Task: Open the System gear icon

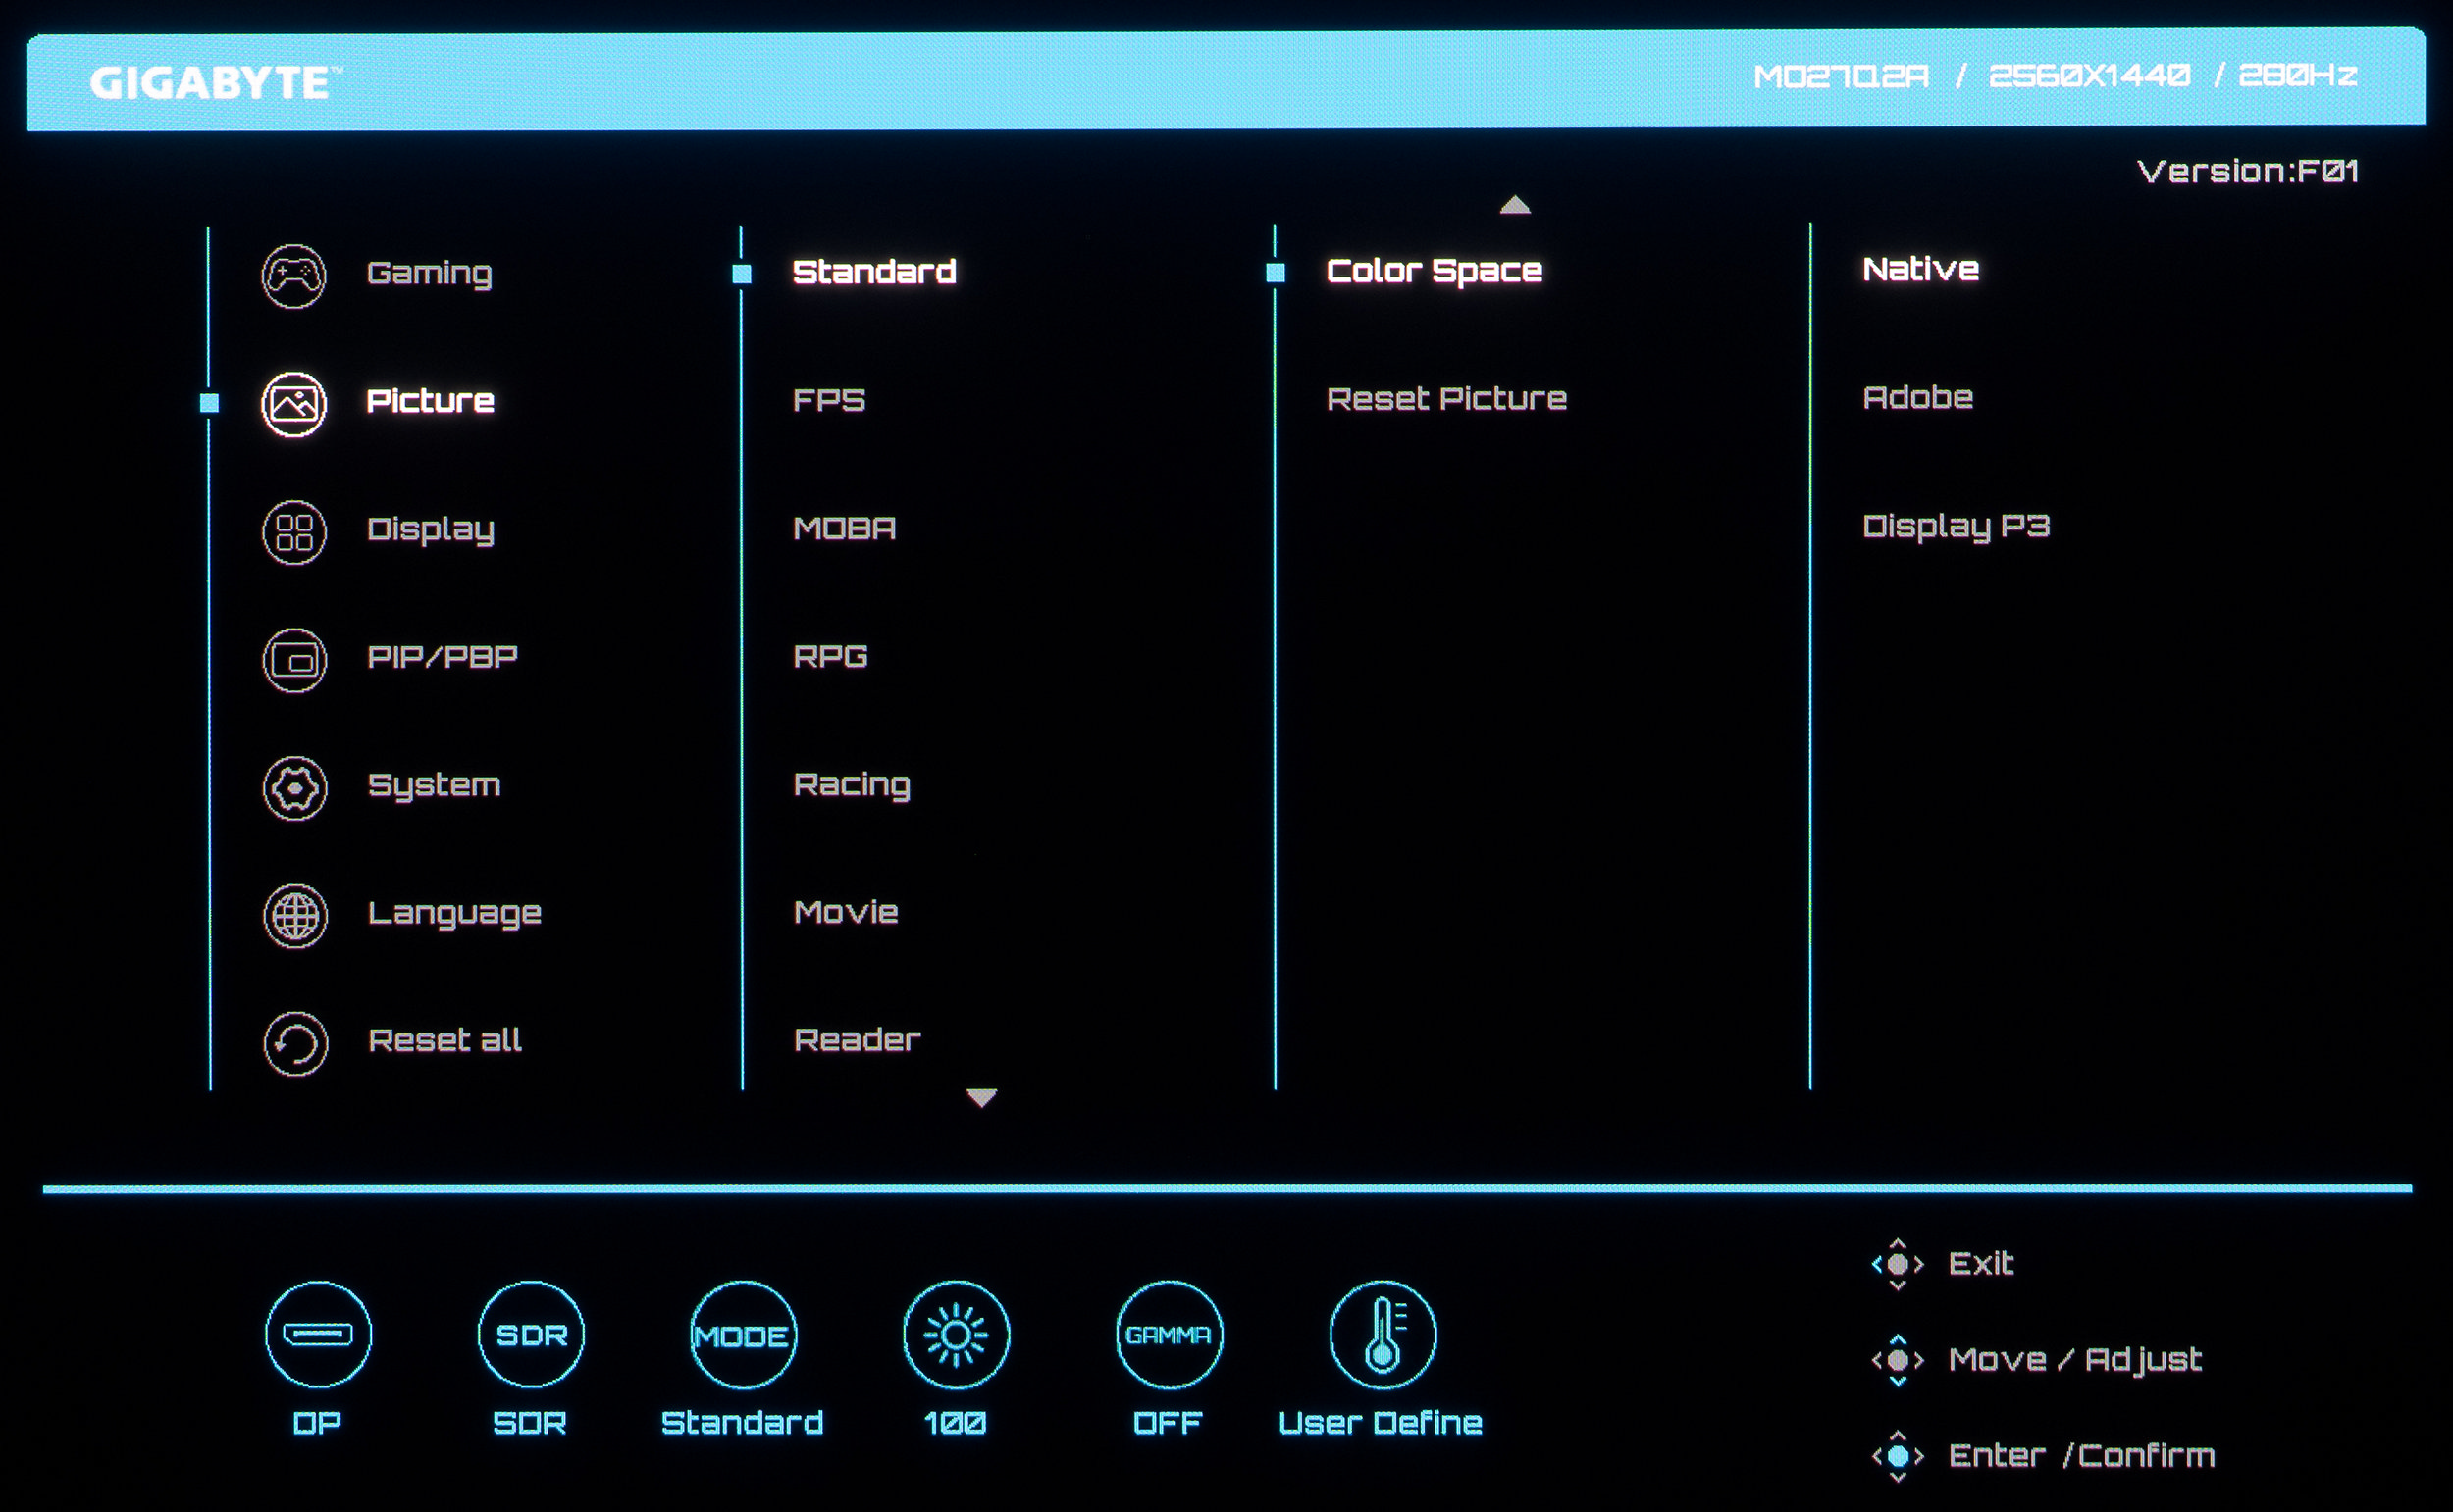Action: [294, 788]
